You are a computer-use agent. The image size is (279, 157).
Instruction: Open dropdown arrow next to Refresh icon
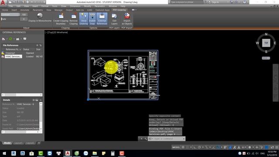(x=14, y=39)
